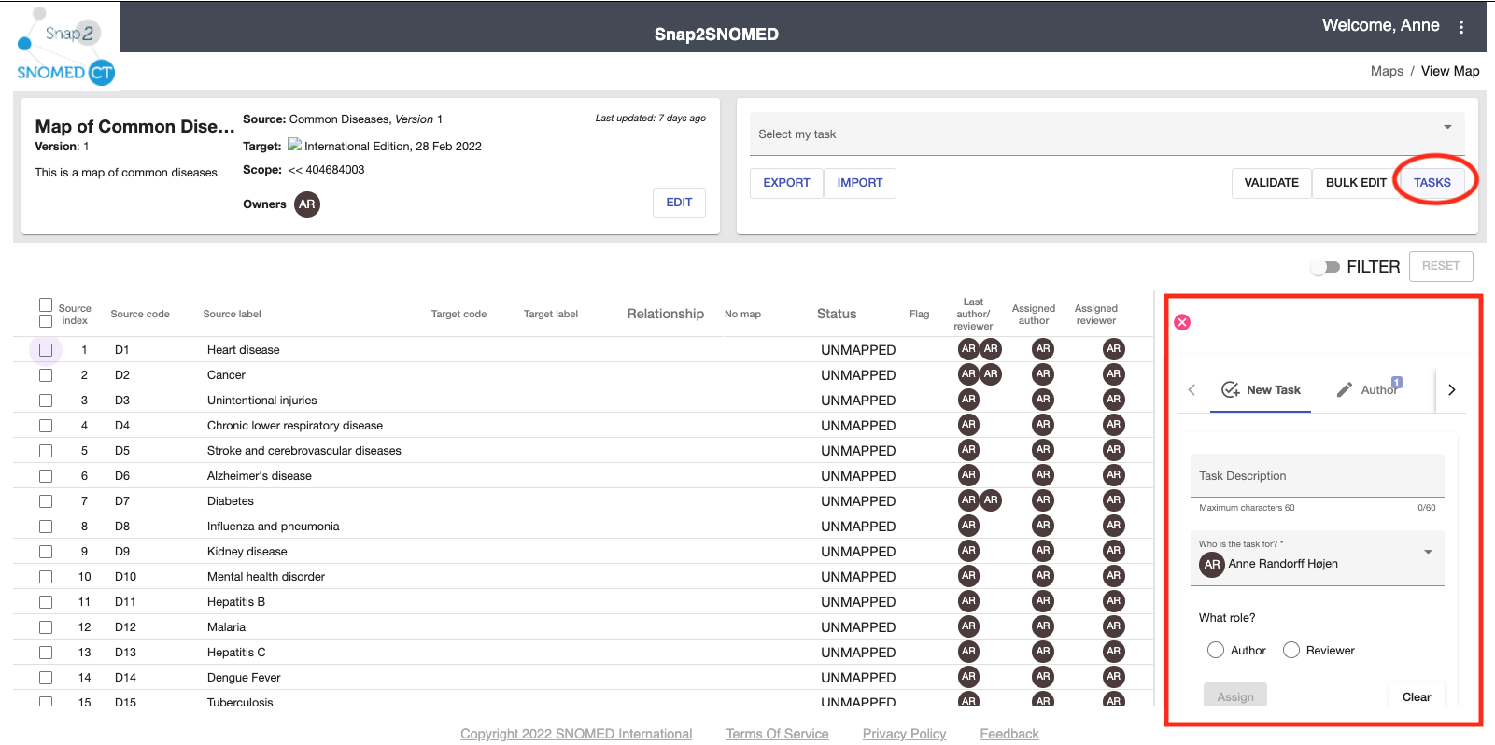
Task: Sort by Source code column header
Action: pos(140,315)
